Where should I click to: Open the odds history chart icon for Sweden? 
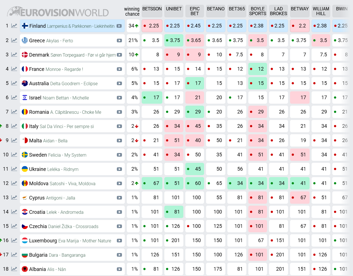click(x=14, y=155)
